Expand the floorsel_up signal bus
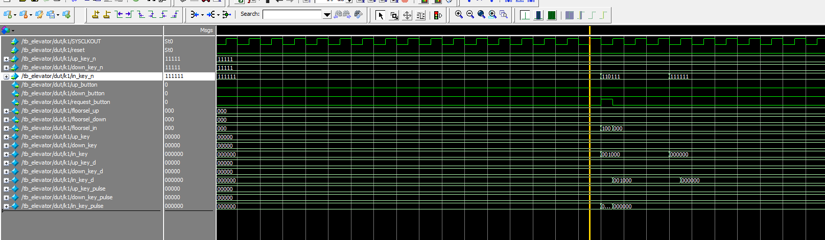The width and height of the screenshot is (825, 240). [6, 111]
